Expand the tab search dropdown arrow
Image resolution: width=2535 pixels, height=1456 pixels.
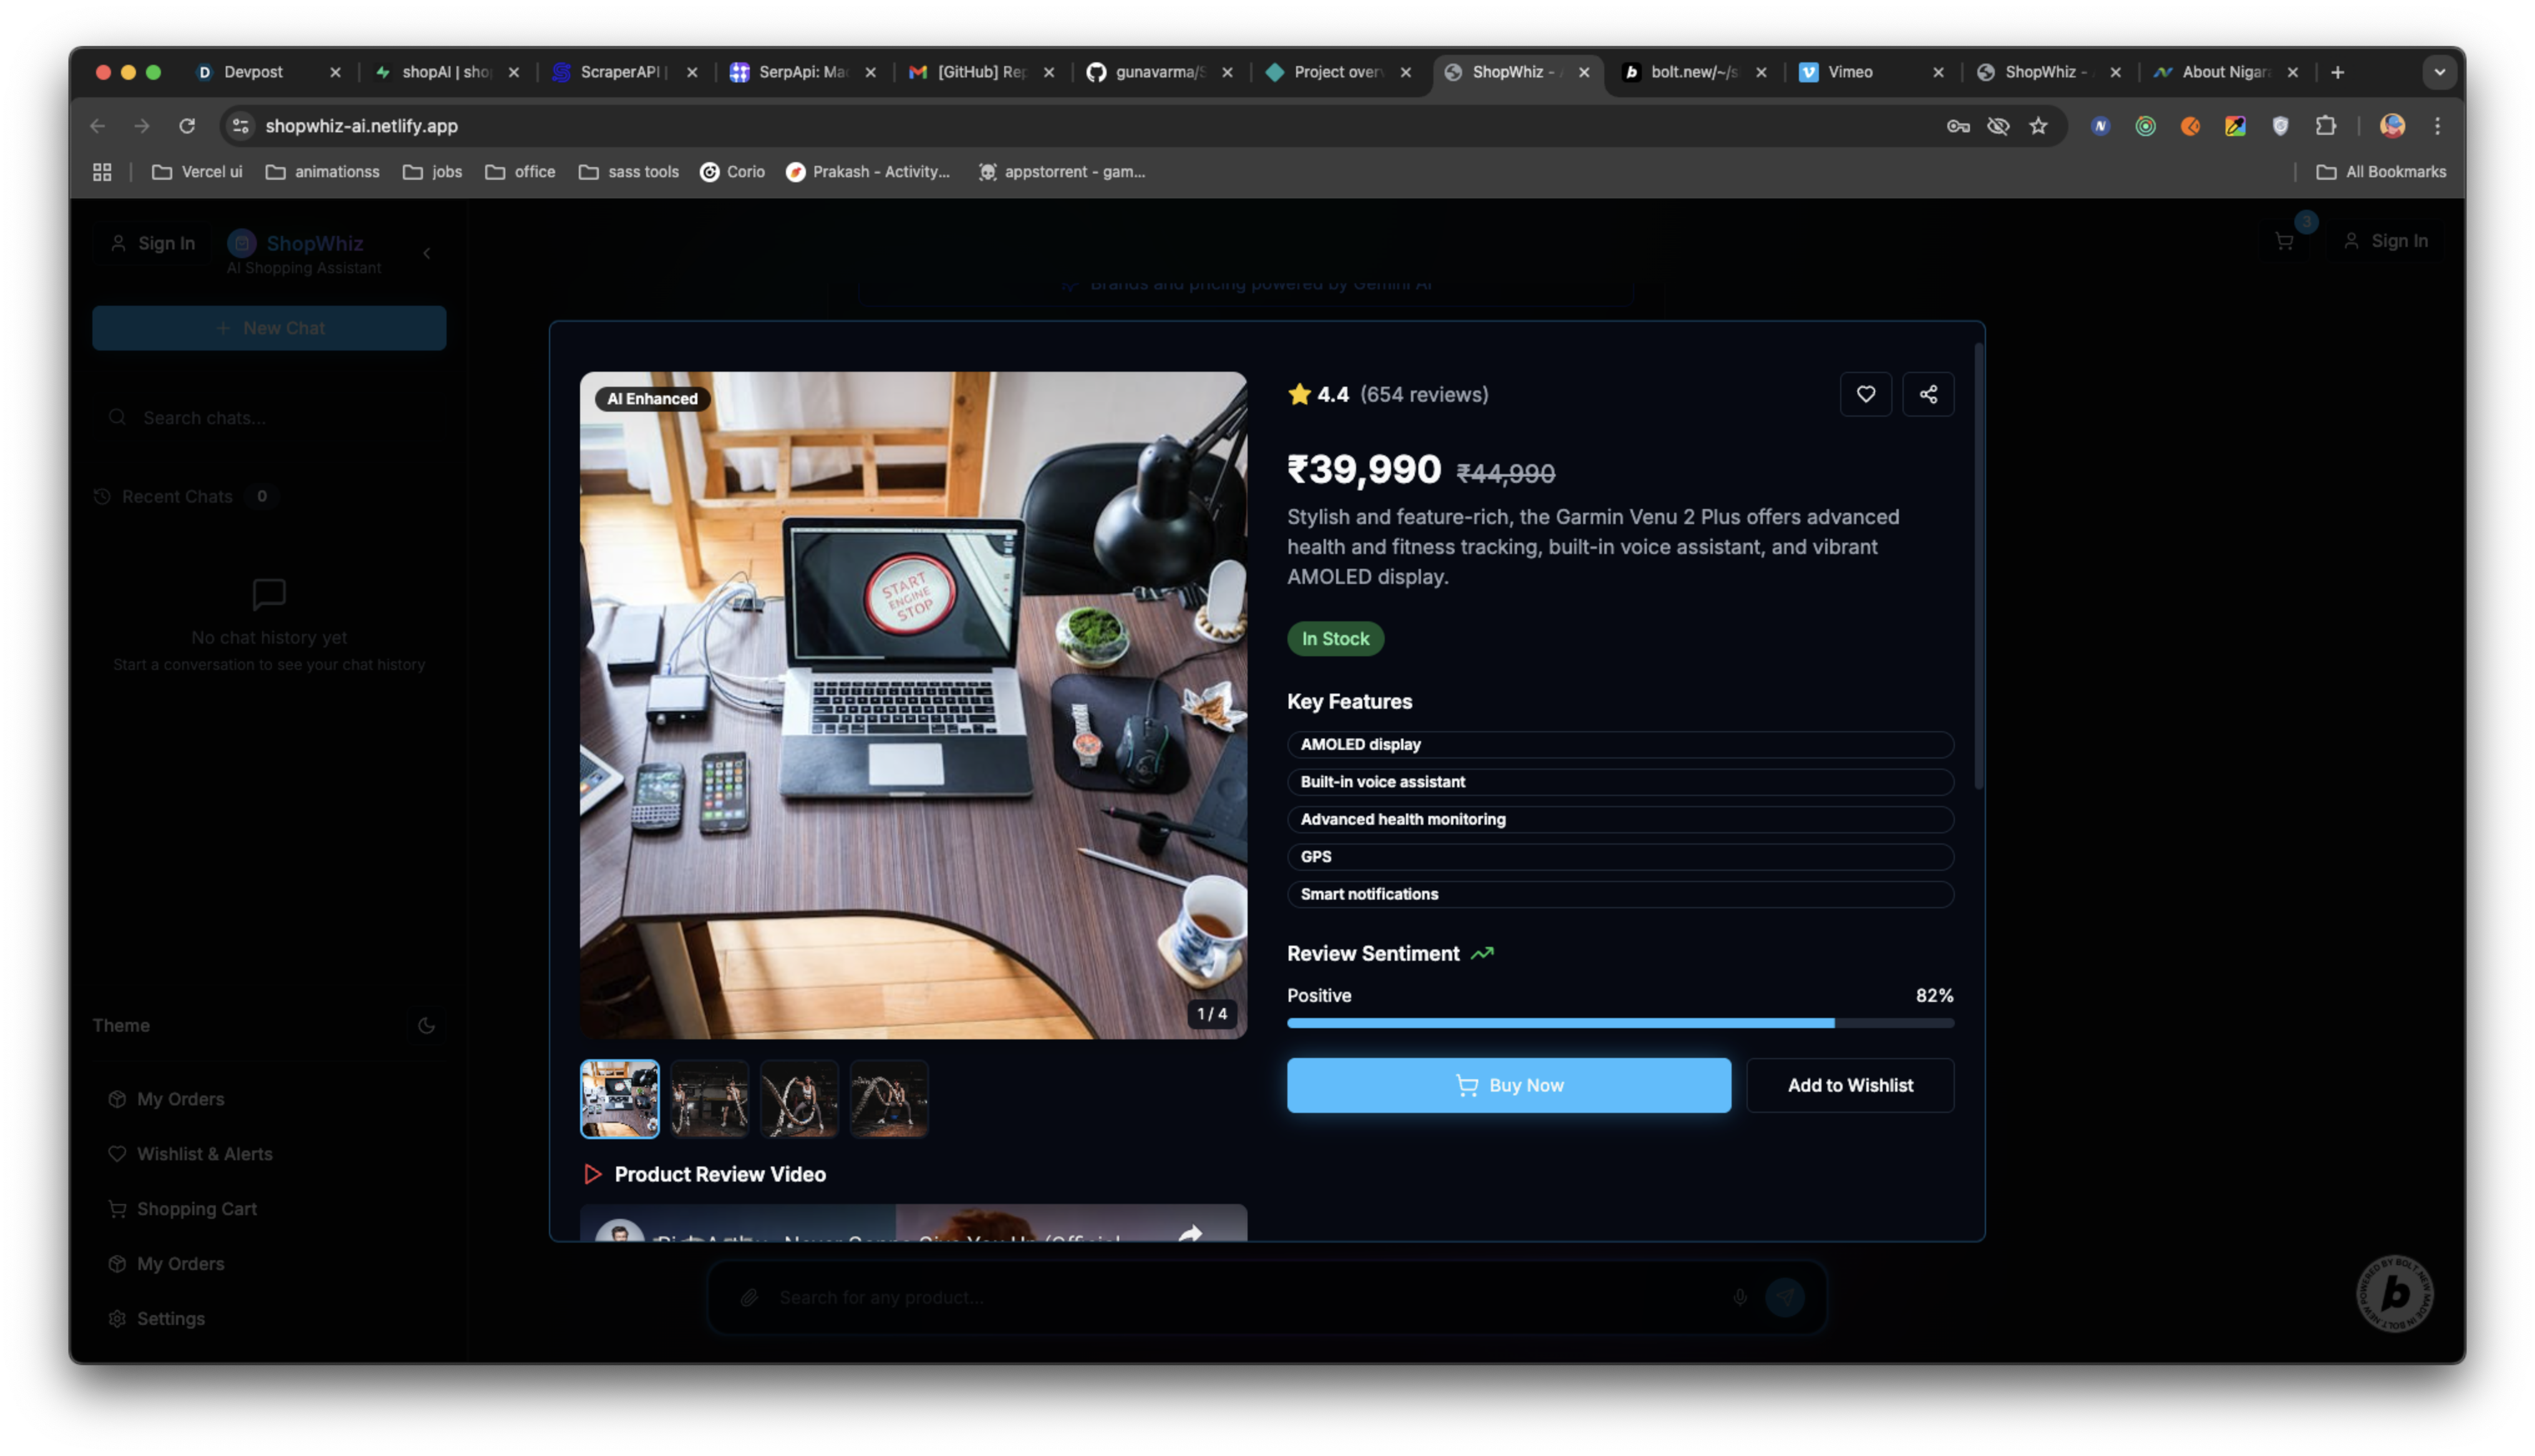[2439, 72]
